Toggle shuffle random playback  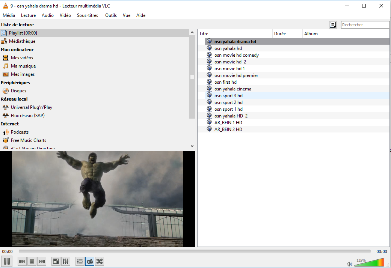(x=100, y=261)
